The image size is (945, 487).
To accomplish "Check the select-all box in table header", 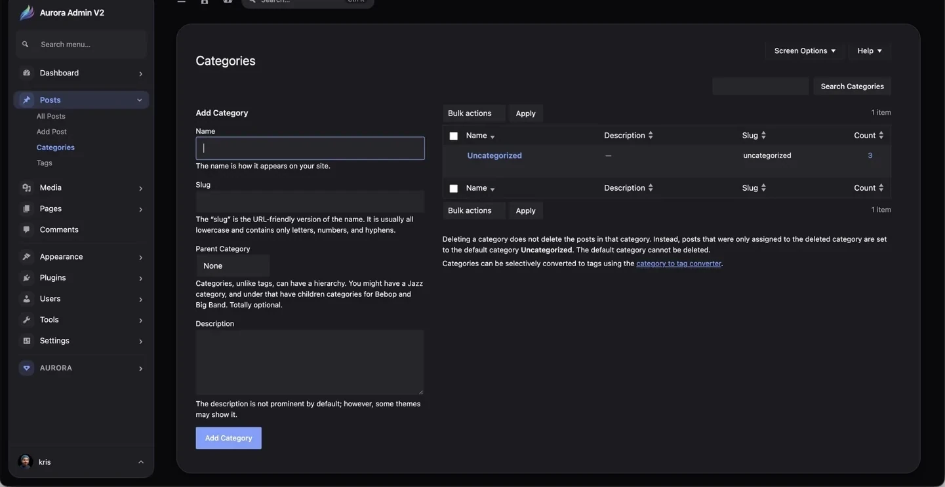I will [453, 136].
